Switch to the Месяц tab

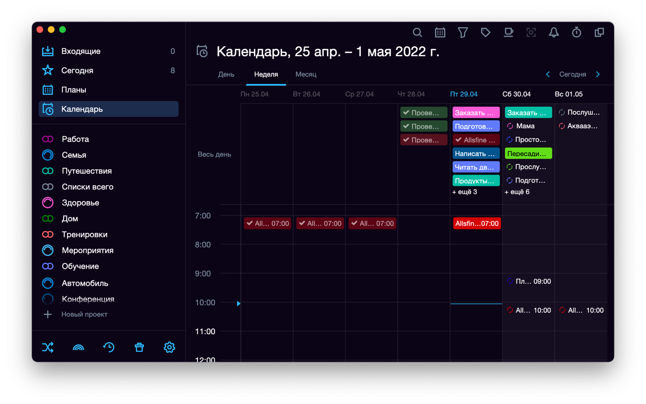click(306, 74)
